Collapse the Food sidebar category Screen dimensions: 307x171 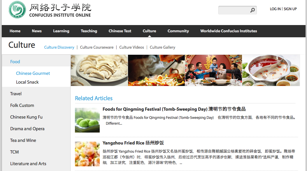tap(15, 62)
